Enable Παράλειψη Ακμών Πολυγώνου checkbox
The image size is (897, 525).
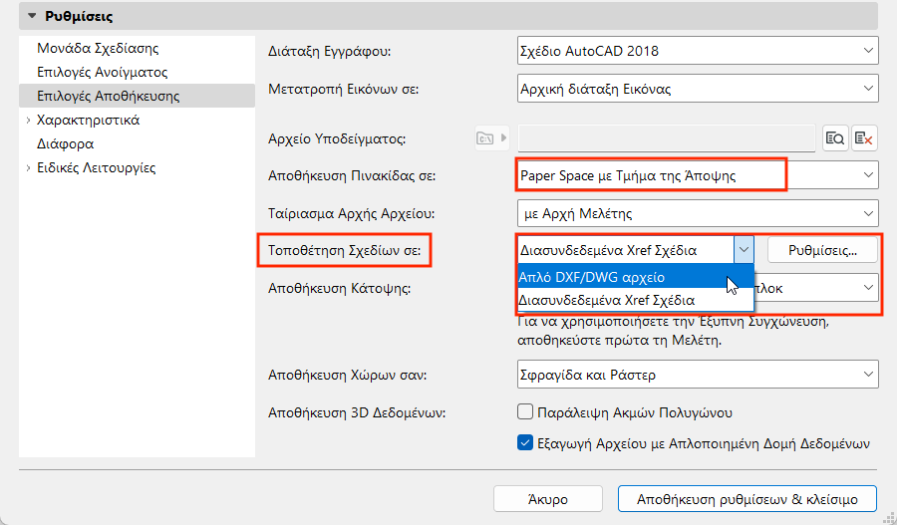click(x=526, y=411)
